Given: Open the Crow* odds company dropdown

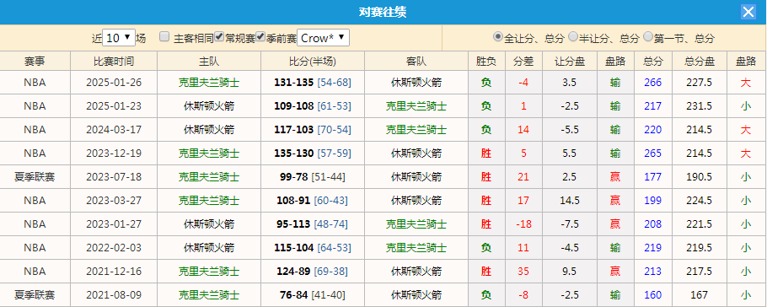Looking at the screenshot, I should pos(323,37).
